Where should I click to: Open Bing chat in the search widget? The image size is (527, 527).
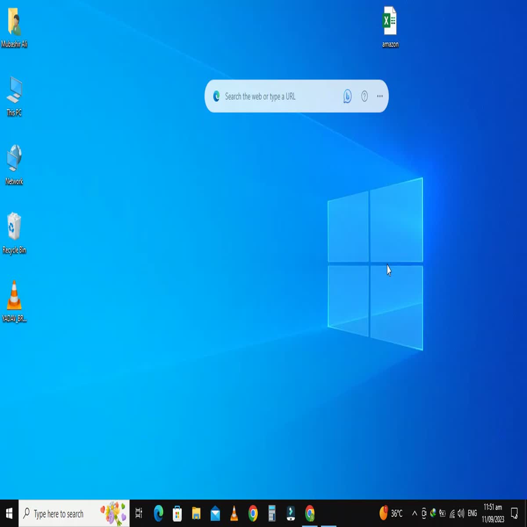347,96
